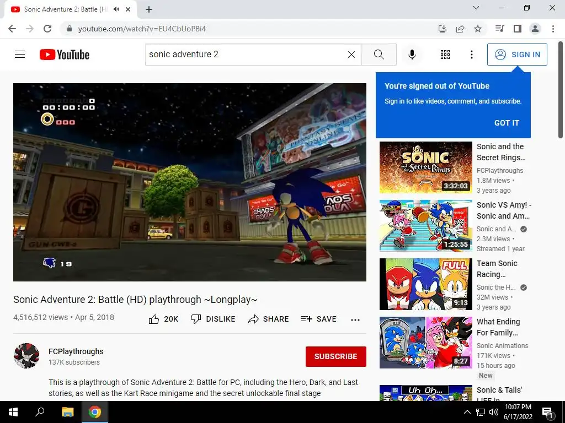Open the Windows Start menu
This screenshot has height=423, width=565.
pyautogui.click(x=13, y=412)
